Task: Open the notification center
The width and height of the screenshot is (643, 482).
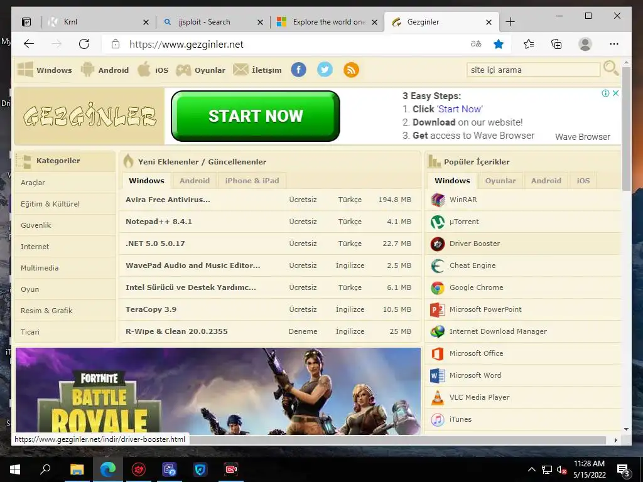Action: 624,470
